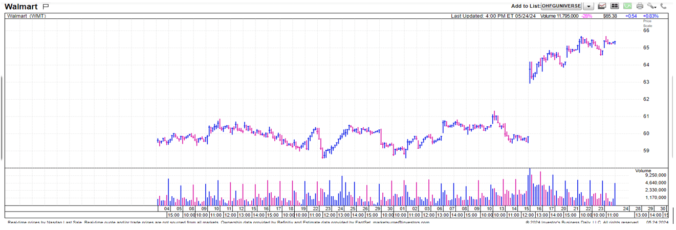Click the 1,170,000 volume scale value
The image size is (676, 230).
click(656, 197)
